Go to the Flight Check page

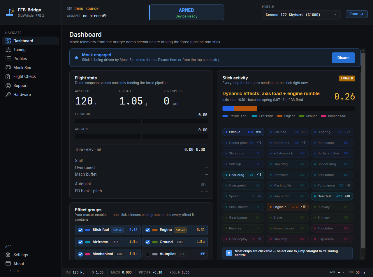(31, 76)
